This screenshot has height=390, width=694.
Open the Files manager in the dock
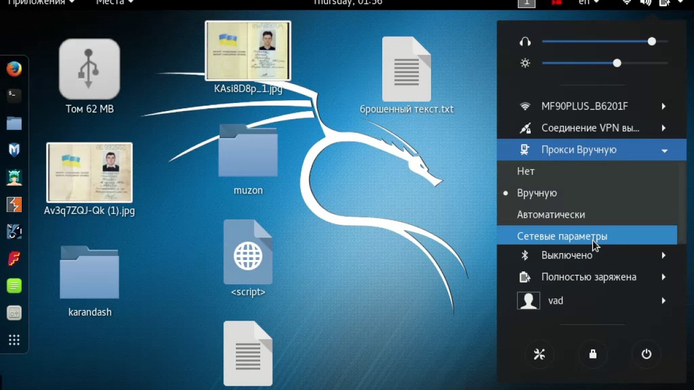tap(14, 123)
